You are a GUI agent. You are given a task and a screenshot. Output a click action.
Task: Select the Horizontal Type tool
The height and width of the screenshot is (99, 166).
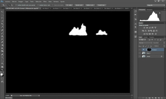point(2,57)
